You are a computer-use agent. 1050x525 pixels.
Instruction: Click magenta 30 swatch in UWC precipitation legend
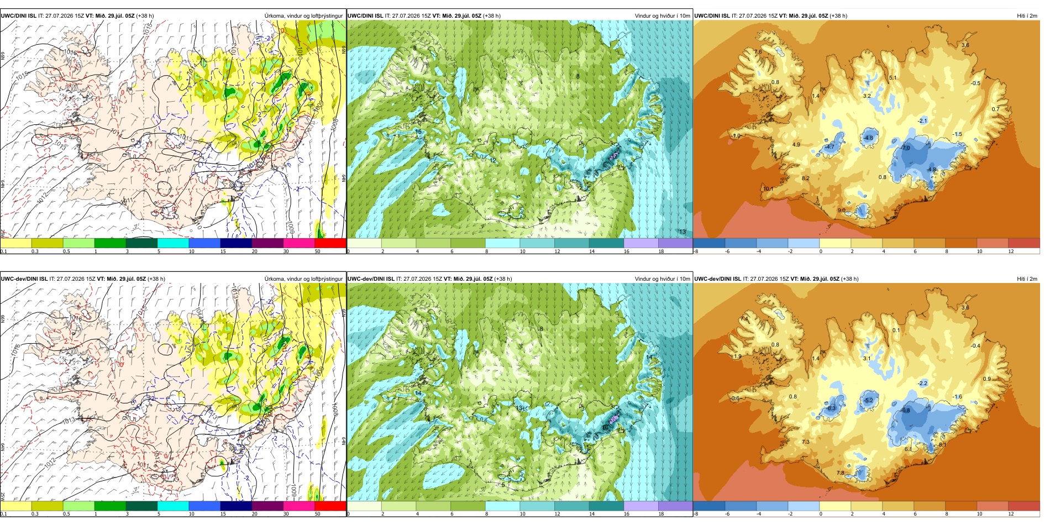coord(299,243)
